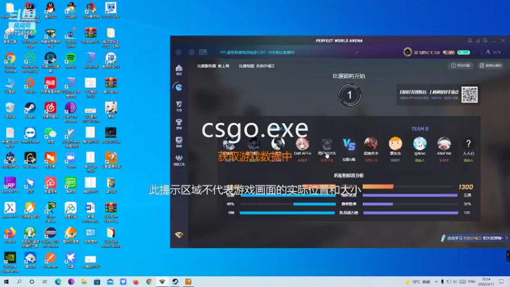The image size is (510, 287).
Task: Open Windows Start menu
Action: coord(6,281)
